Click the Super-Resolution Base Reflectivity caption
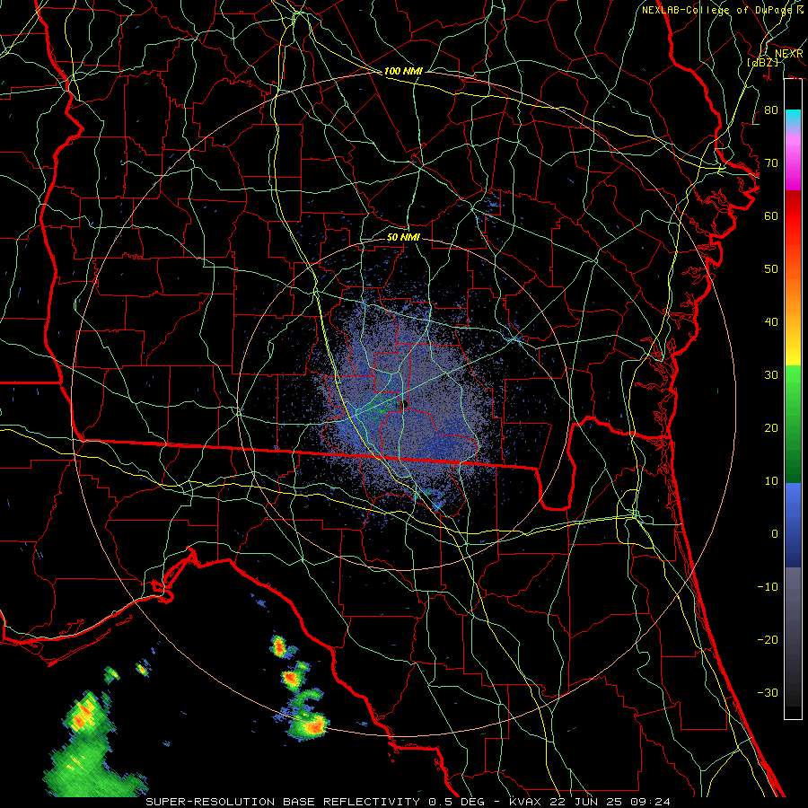The image size is (808, 808). (408, 802)
